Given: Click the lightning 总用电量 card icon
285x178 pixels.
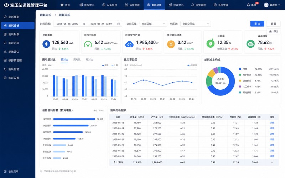Looking at the screenshot, I should click(x=46, y=44).
